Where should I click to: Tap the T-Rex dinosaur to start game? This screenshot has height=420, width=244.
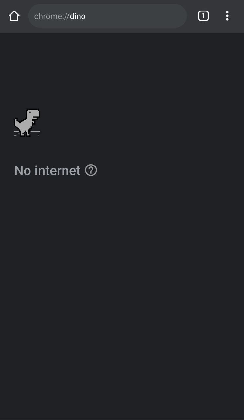27,122
